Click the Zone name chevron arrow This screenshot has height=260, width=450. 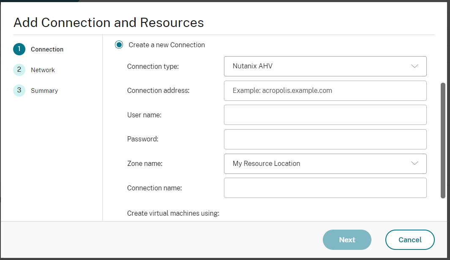click(415, 164)
